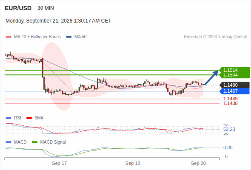251x170 pixels.
Task: Click the blue upward forecast arrow
Action: coord(211,78)
